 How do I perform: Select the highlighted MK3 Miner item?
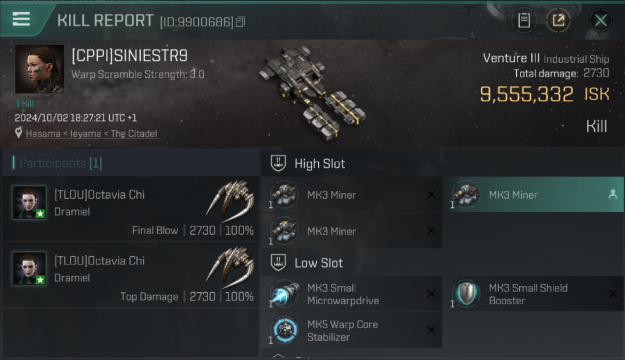coord(533,194)
